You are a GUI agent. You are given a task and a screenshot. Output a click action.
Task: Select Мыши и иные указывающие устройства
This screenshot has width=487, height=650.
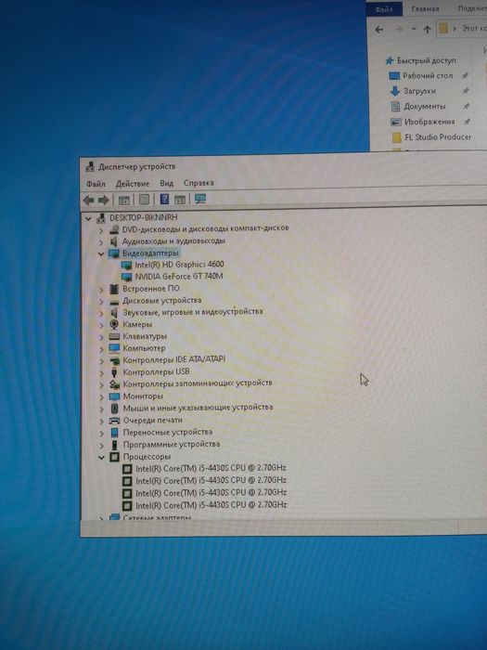point(198,408)
